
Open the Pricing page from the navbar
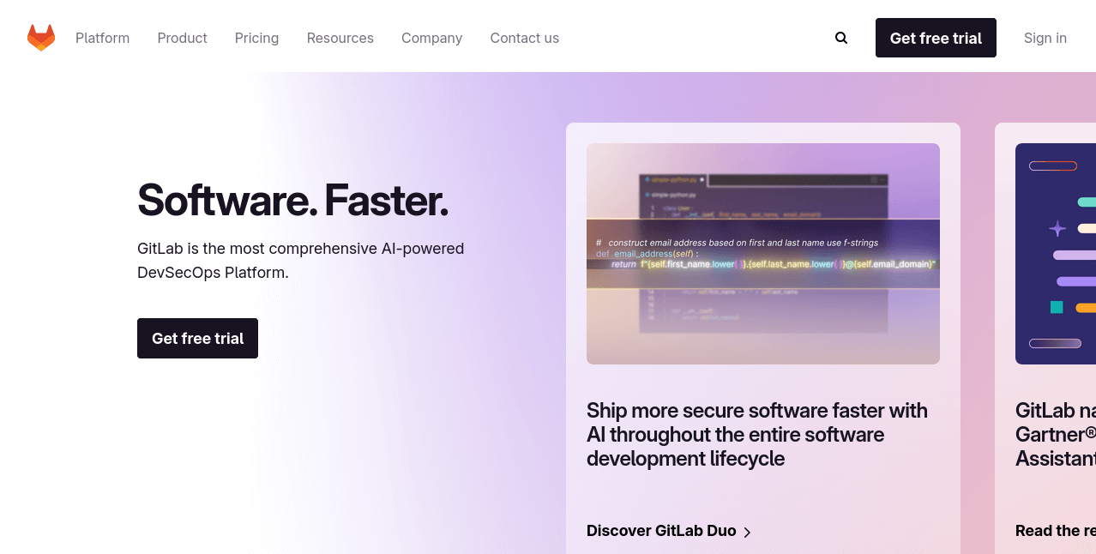pos(256,38)
